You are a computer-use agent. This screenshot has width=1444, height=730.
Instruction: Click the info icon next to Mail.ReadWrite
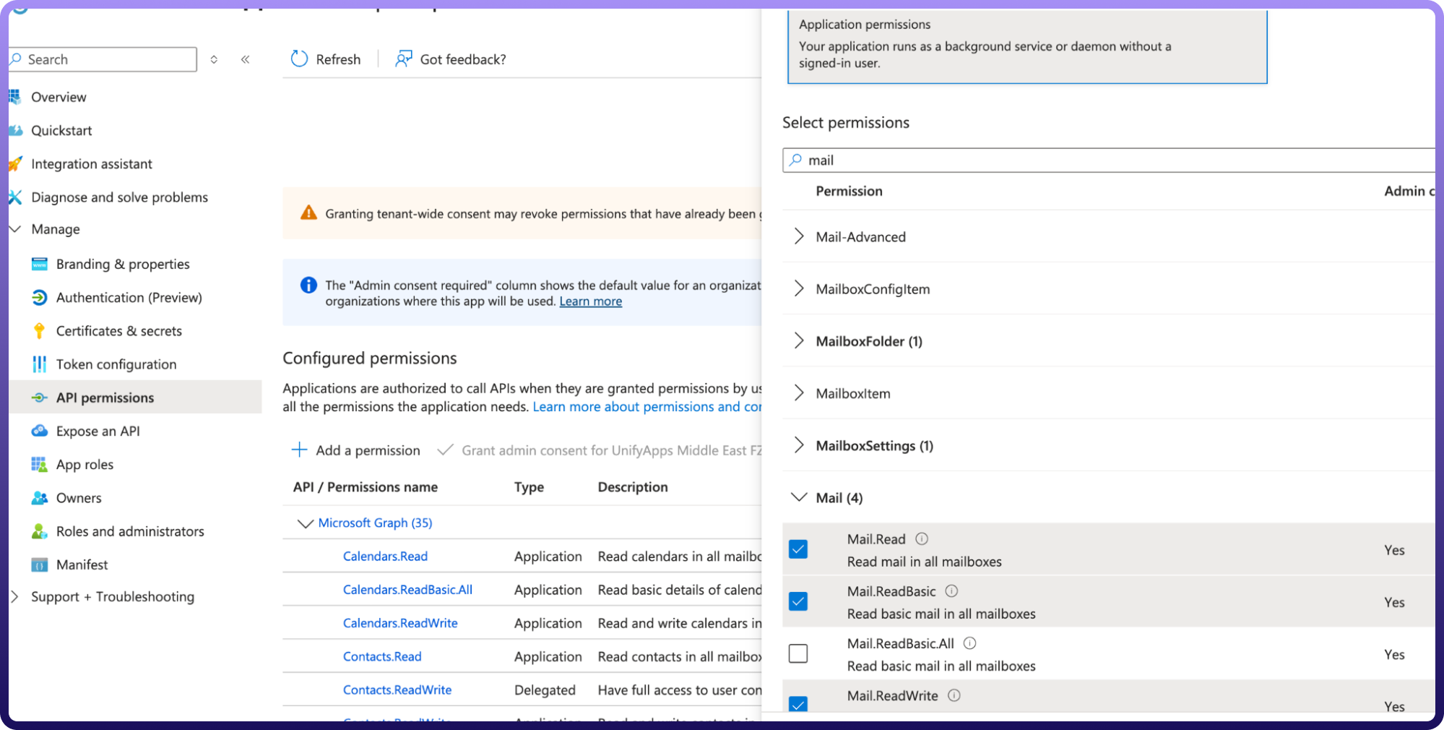pyautogui.click(x=954, y=695)
